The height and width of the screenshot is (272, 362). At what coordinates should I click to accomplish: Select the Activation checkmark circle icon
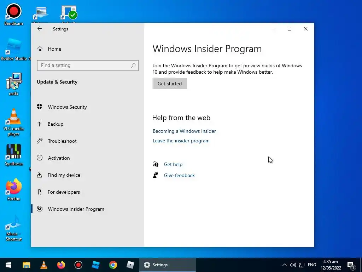[x=40, y=158]
